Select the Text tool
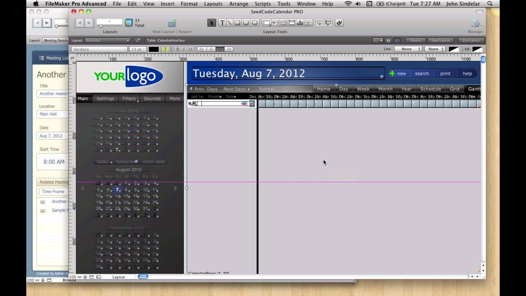526x296 pixels. click(x=222, y=23)
